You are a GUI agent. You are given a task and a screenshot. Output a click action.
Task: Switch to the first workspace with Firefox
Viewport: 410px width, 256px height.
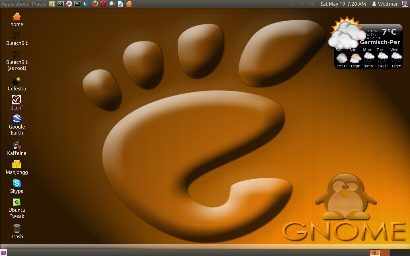(375, 253)
